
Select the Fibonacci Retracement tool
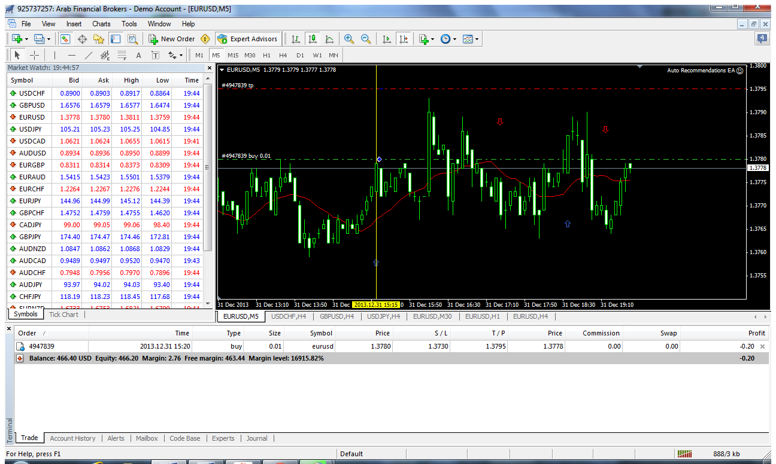(122, 55)
